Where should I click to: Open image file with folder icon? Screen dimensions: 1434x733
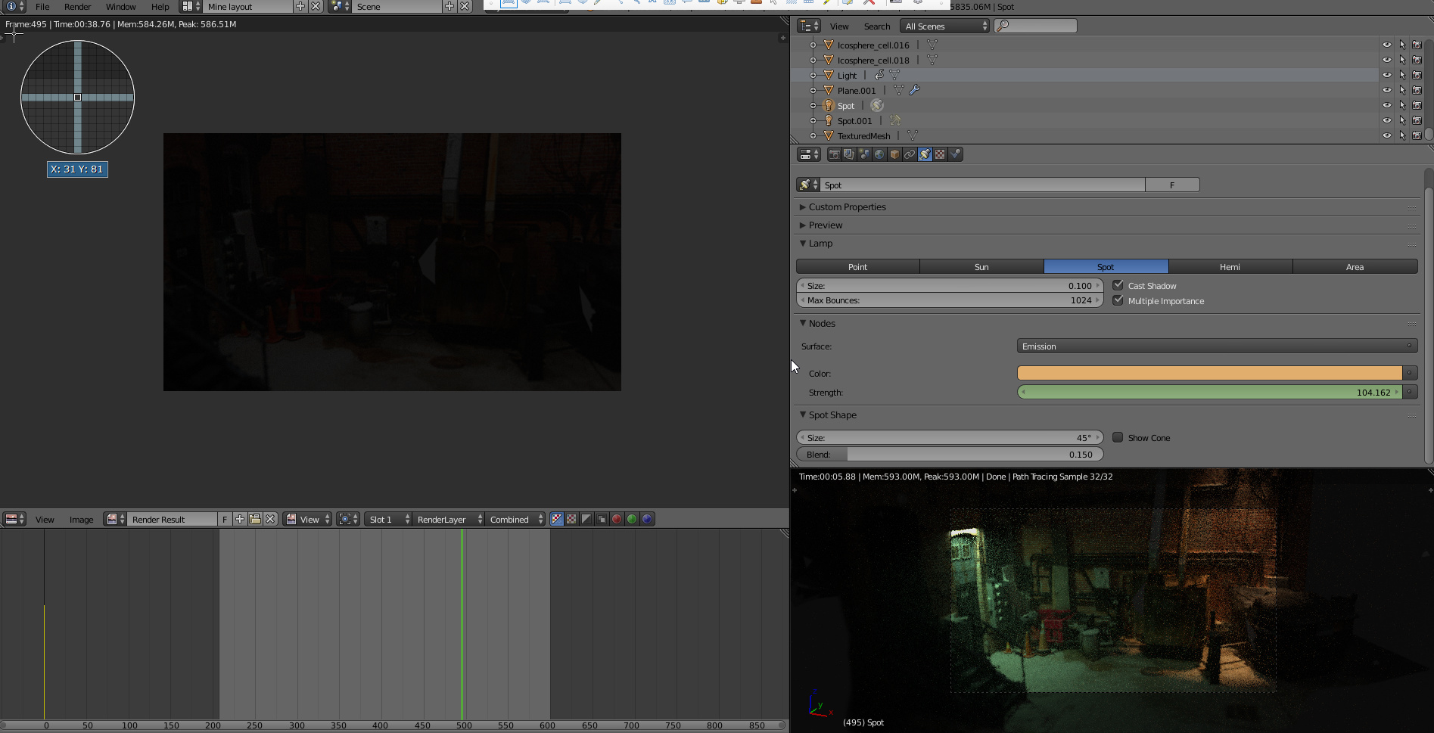255,519
